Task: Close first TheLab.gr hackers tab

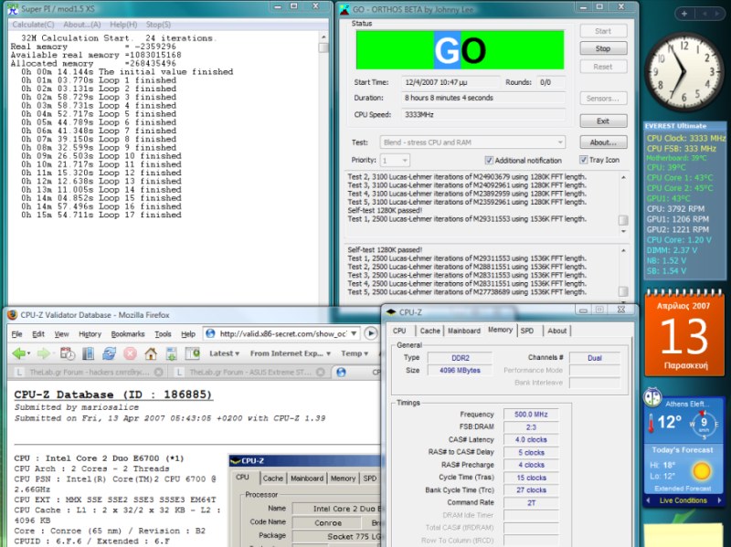Action: [x=158, y=372]
